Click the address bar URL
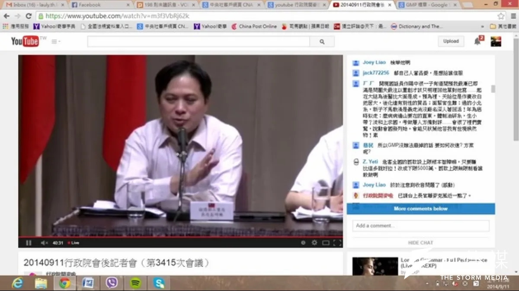Viewport: 519px width, 291px height. coord(118,16)
